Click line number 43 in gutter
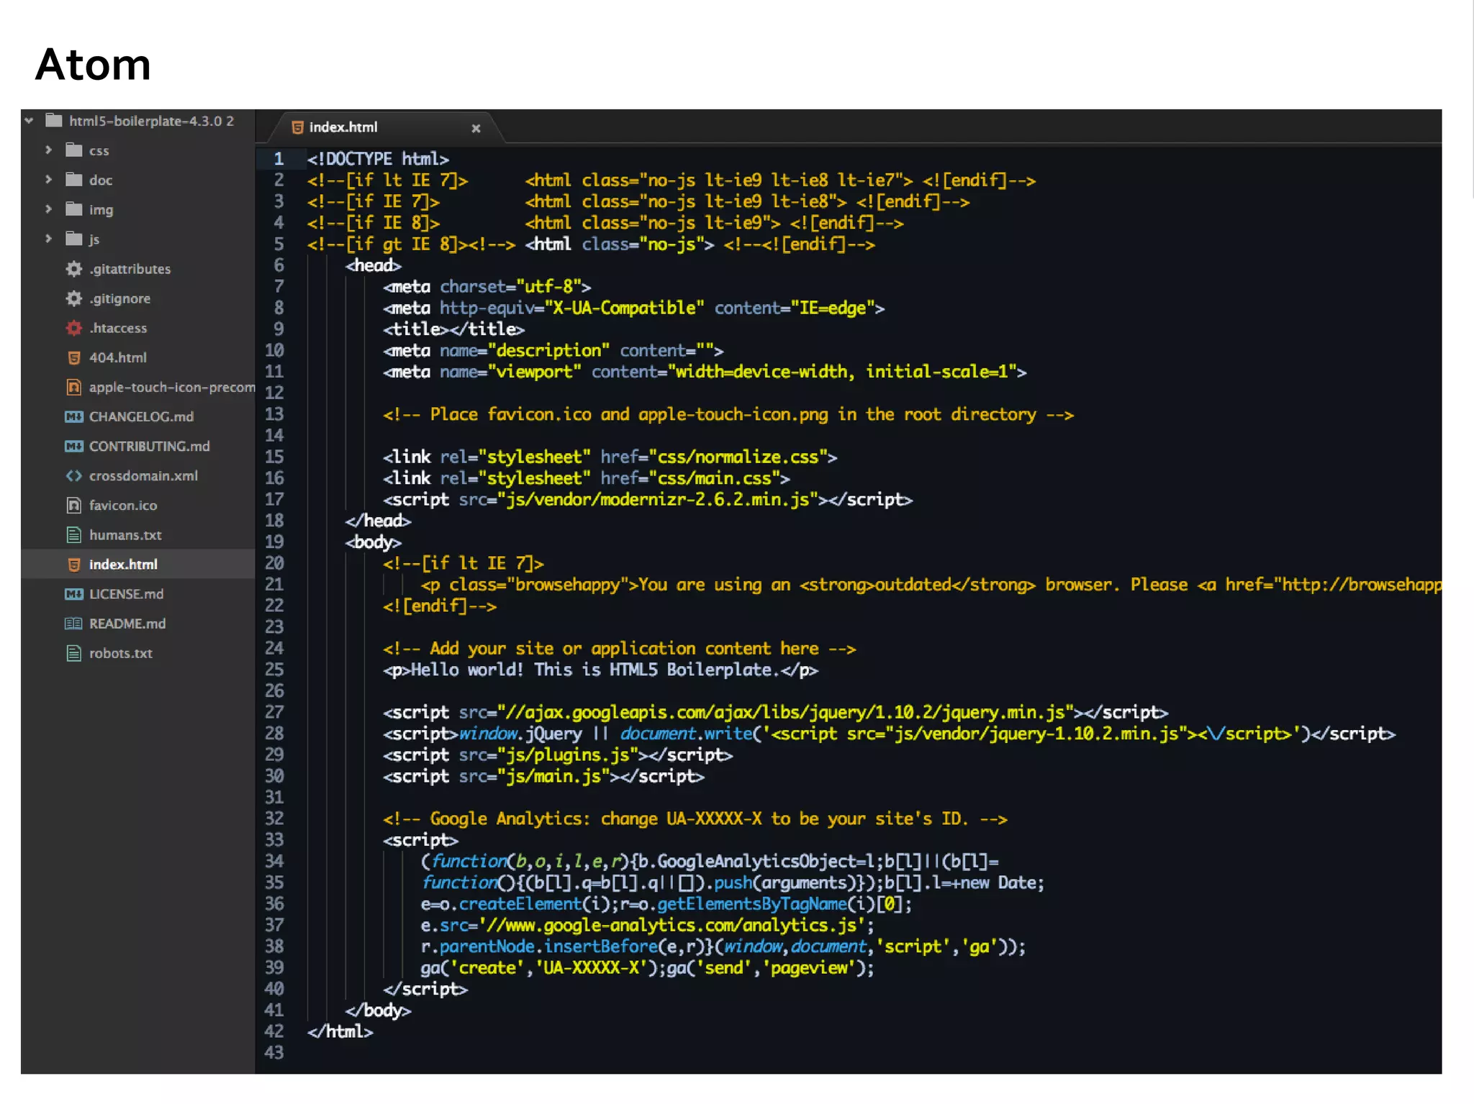 coord(274,1052)
